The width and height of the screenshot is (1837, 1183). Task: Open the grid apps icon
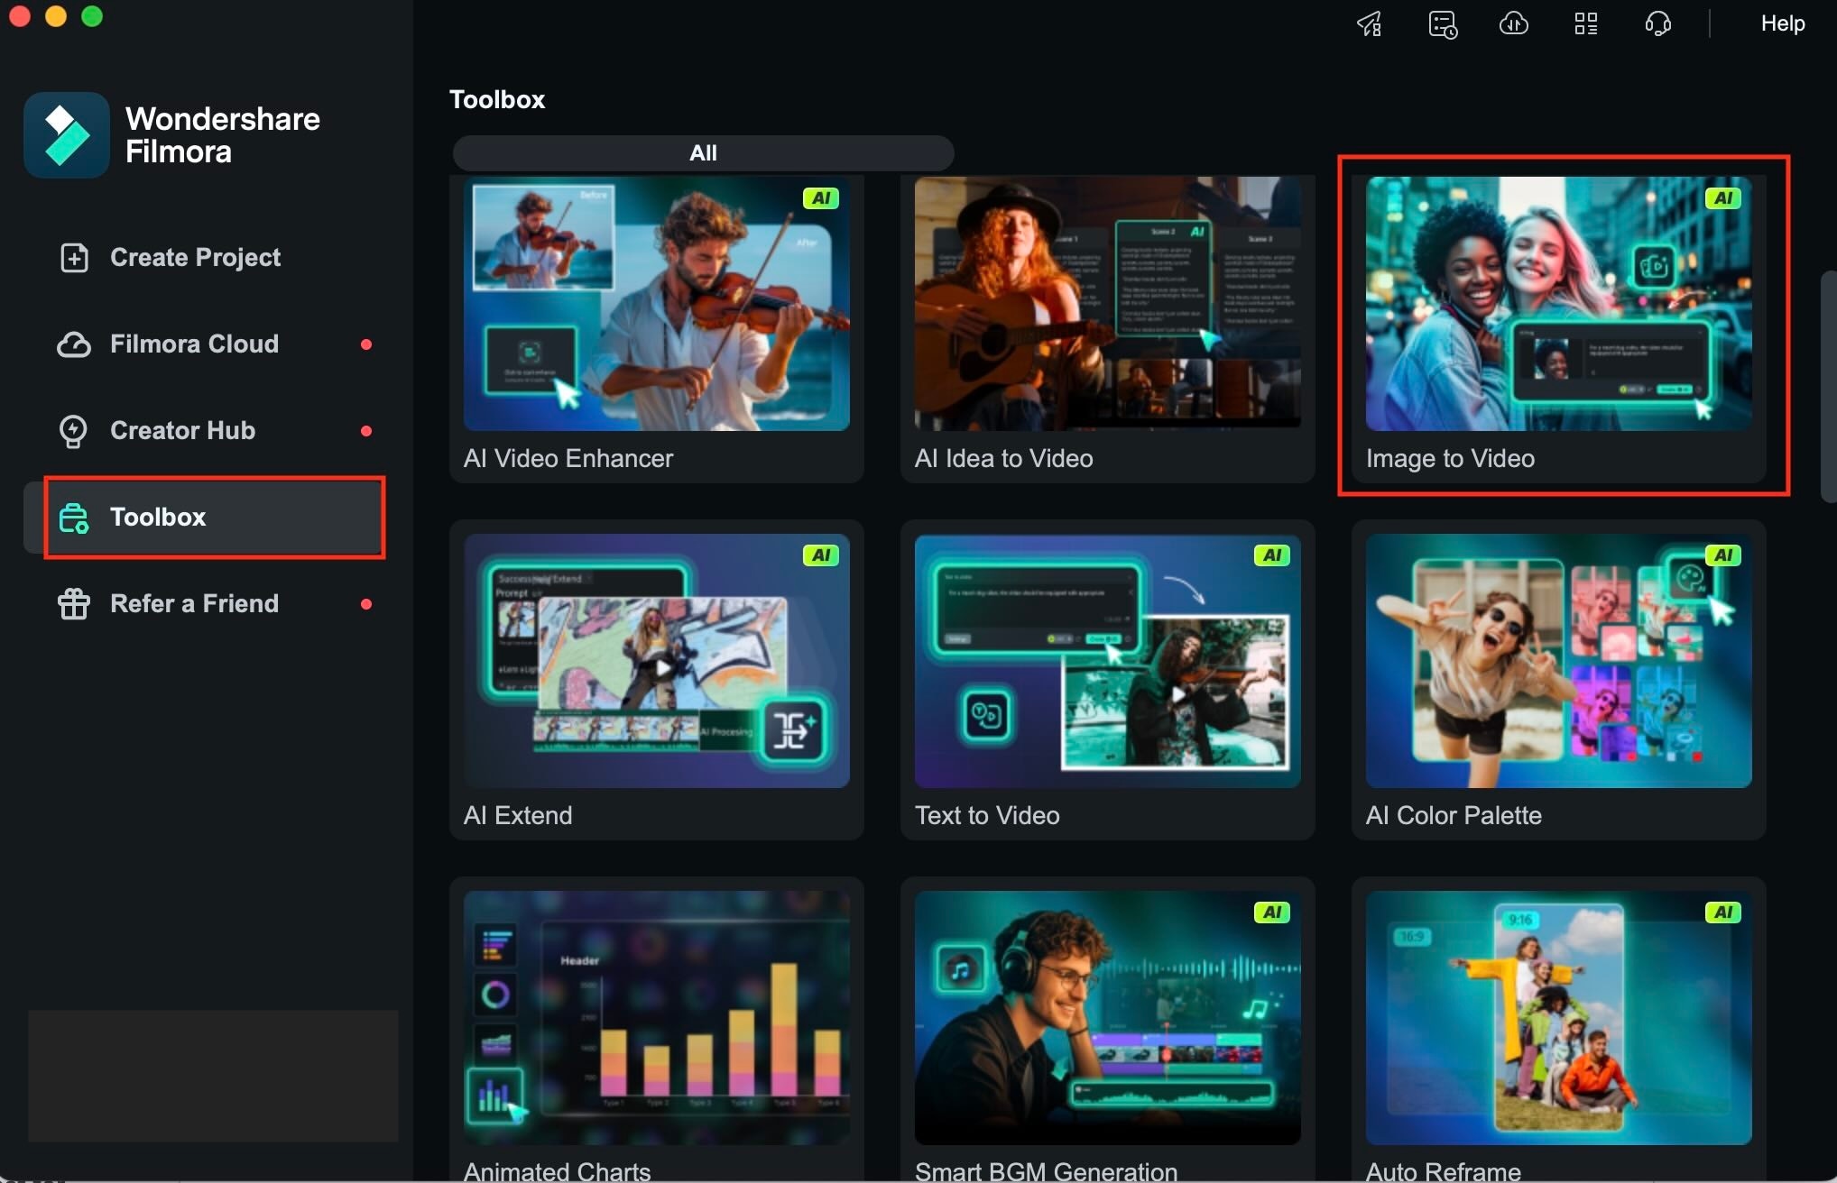1585,23
